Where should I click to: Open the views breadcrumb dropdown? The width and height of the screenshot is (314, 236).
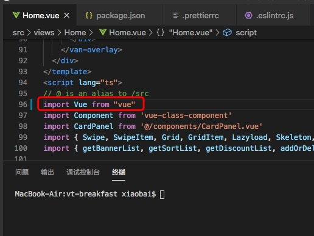(x=44, y=32)
